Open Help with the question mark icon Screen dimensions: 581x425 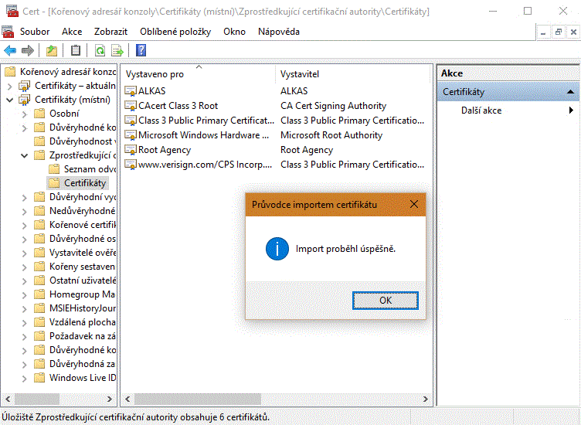point(141,51)
